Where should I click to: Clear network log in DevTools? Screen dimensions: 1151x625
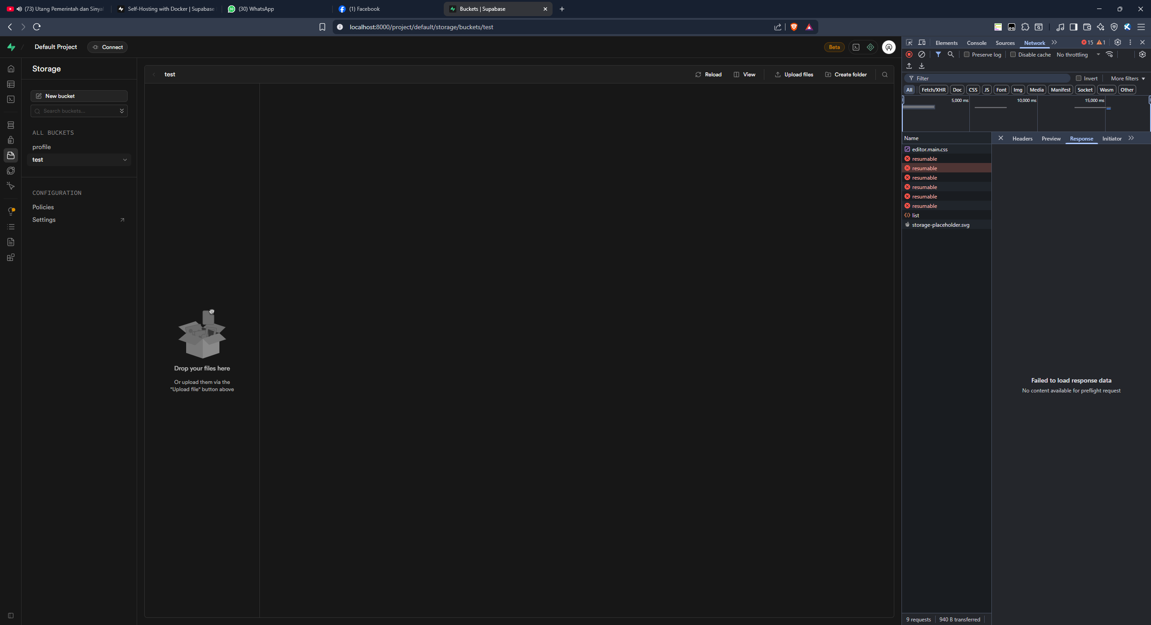[x=921, y=54]
